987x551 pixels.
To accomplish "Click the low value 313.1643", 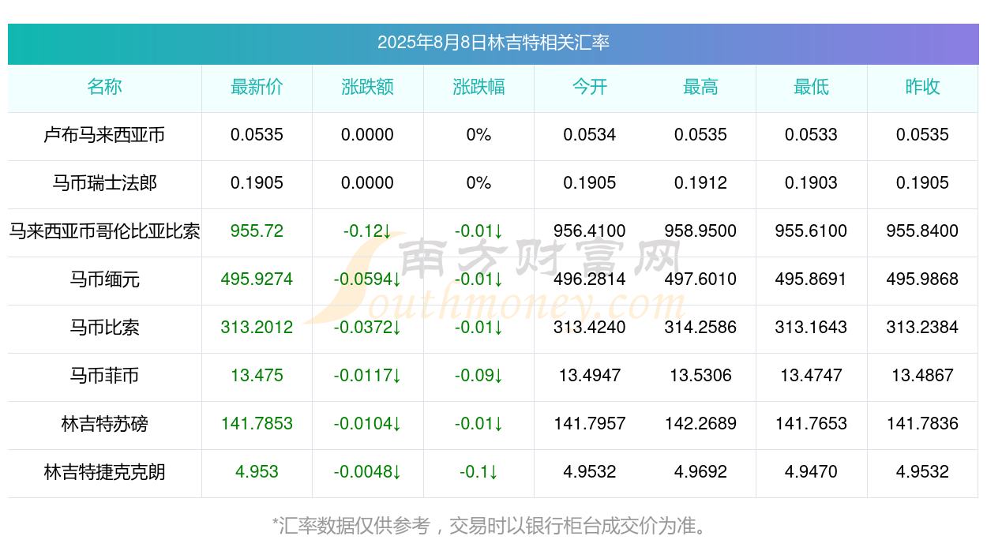I will tap(811, 328).
